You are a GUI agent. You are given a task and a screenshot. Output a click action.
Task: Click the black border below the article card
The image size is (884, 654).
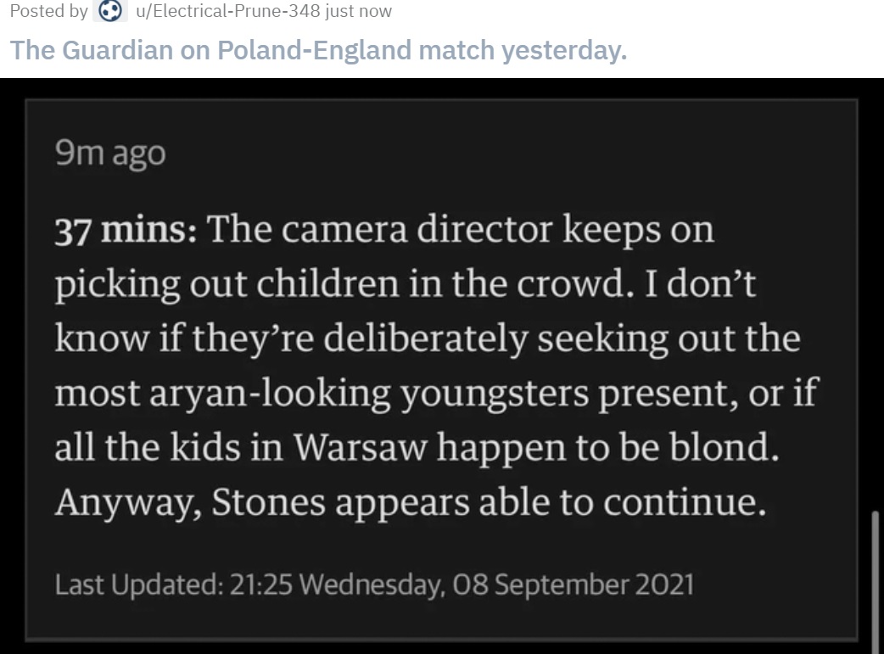point(441,648)
